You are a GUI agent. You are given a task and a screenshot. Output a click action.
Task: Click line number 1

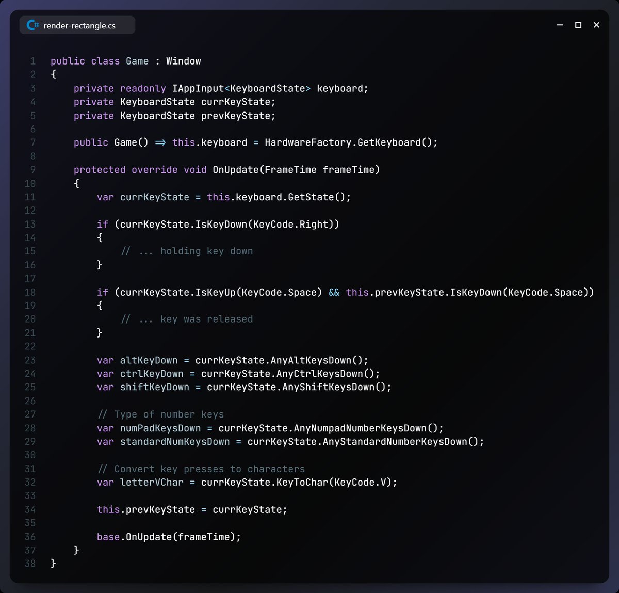pyautogui.click(x=33, y=61)
